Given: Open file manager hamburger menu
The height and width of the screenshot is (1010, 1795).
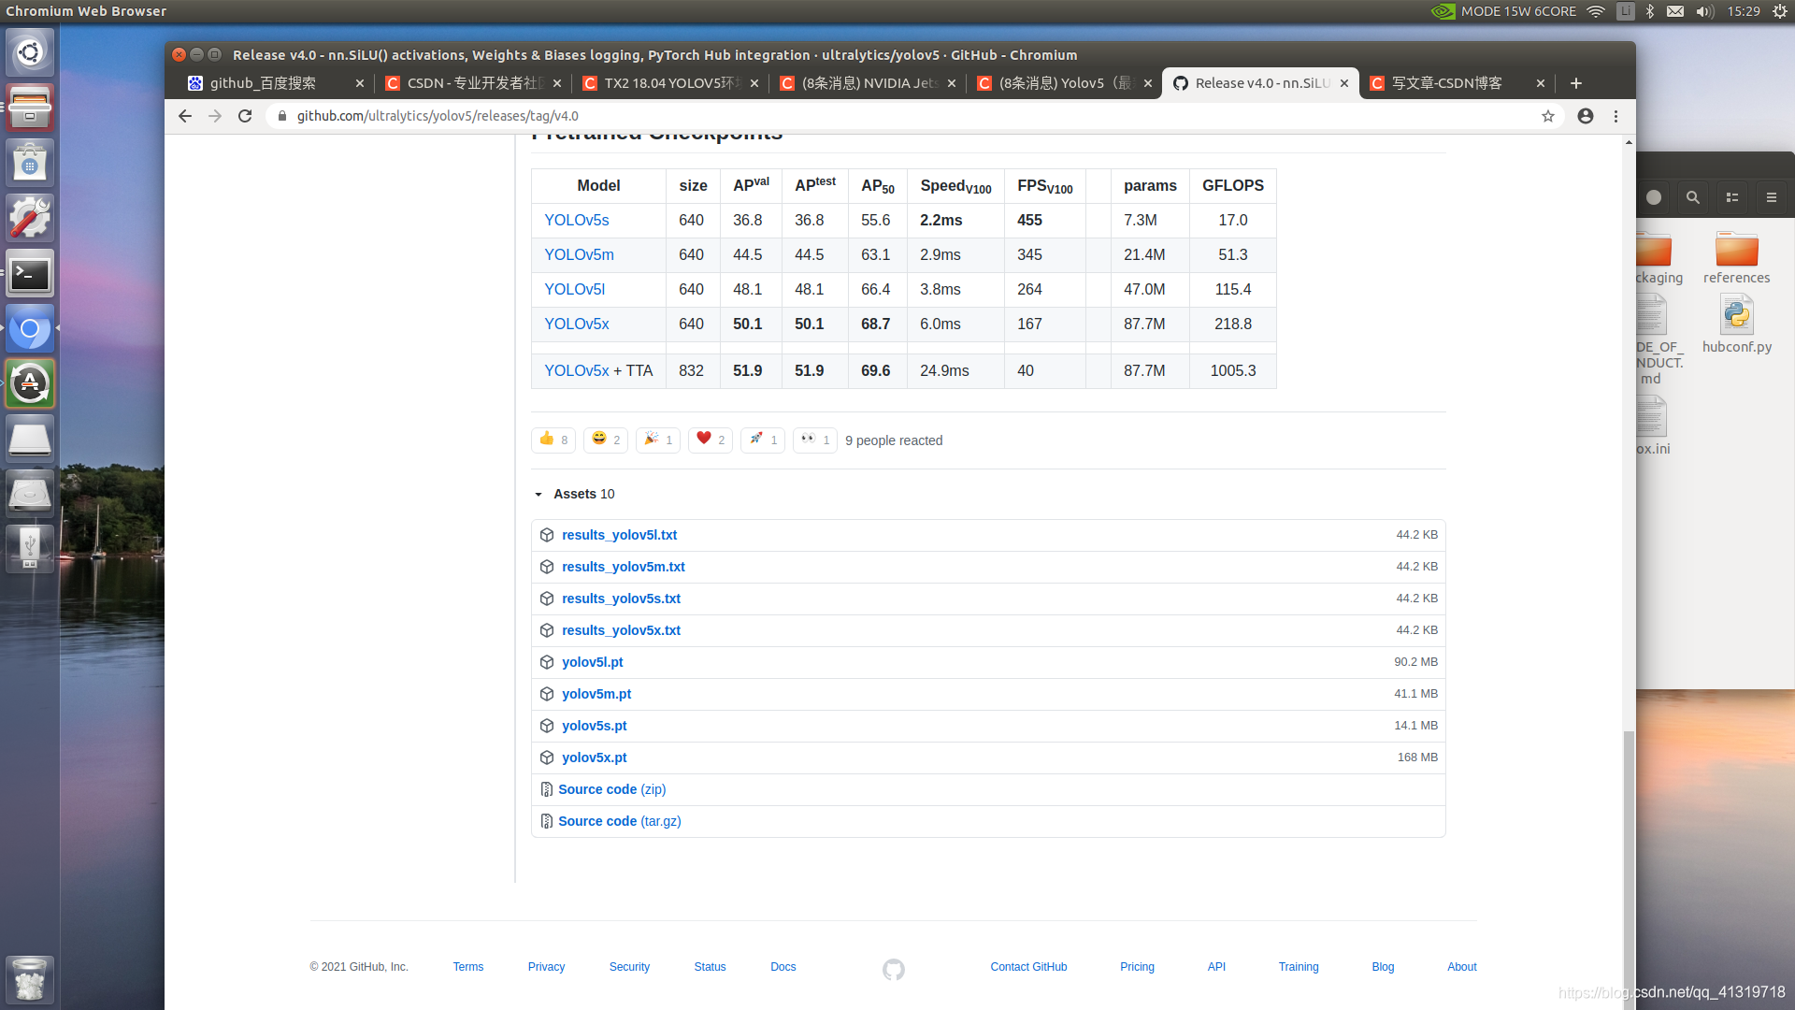Looking at the screenshot, I should (x=1771, y=197).
